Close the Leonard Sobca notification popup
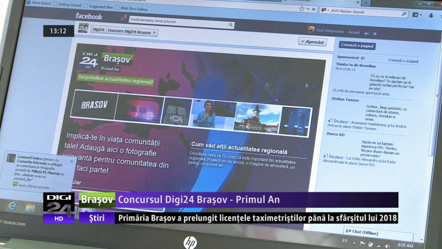 pyautogui.click(x=71, y=161)
